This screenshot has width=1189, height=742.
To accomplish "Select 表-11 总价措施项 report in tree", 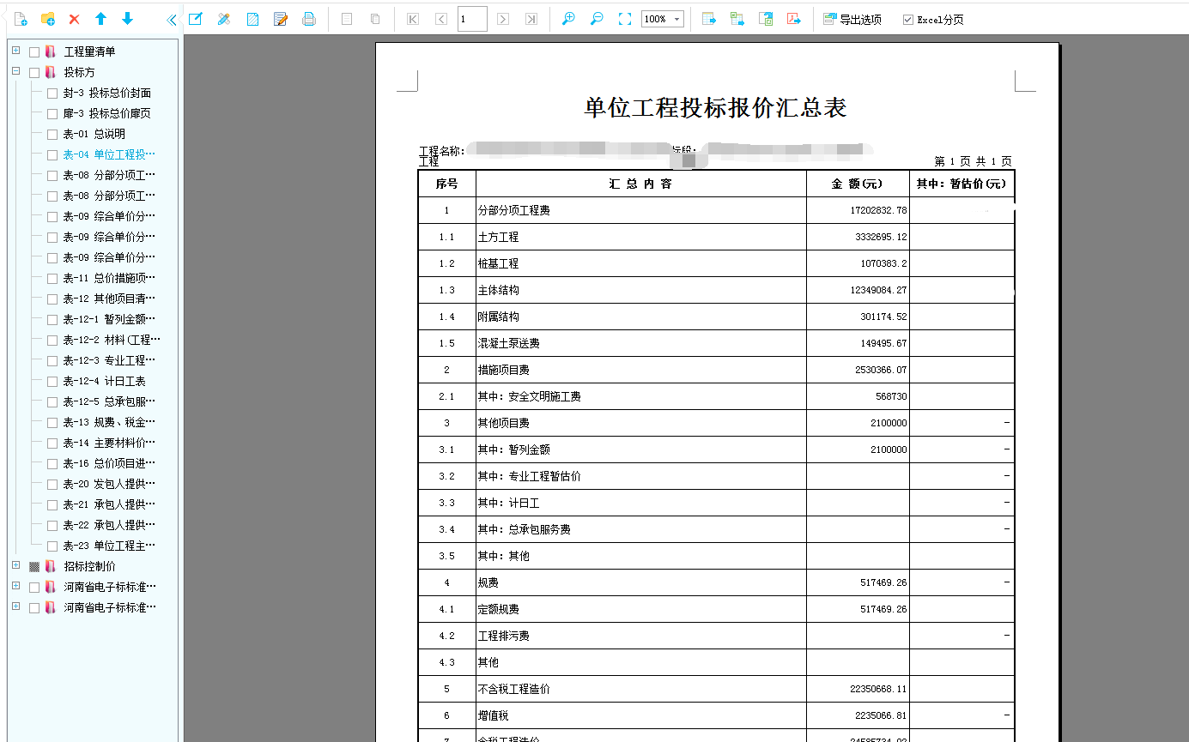I will (x=109, y=278).
